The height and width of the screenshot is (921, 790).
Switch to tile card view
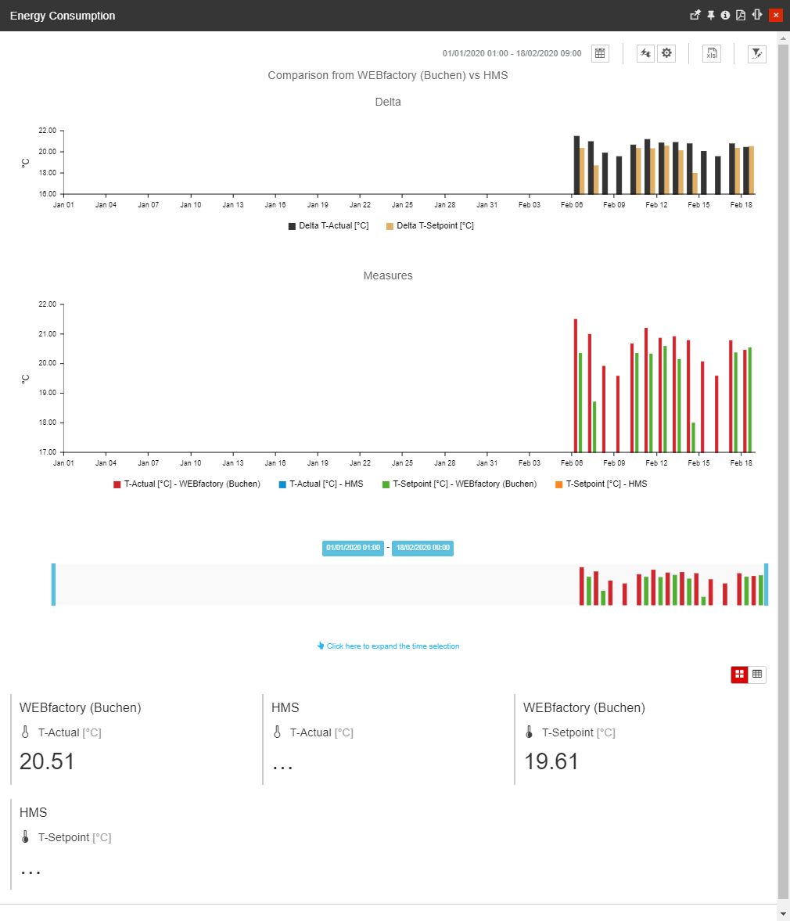[739, 675]
